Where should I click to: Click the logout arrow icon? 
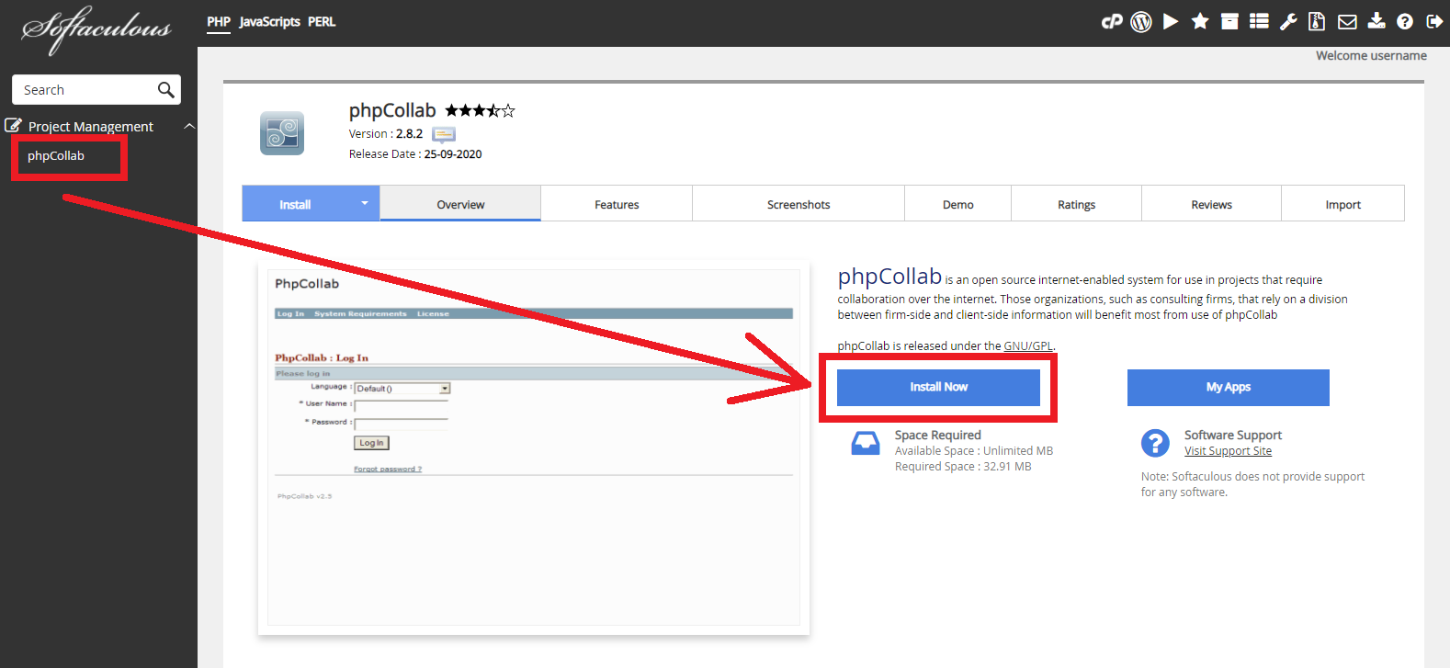pos(1434,21)
